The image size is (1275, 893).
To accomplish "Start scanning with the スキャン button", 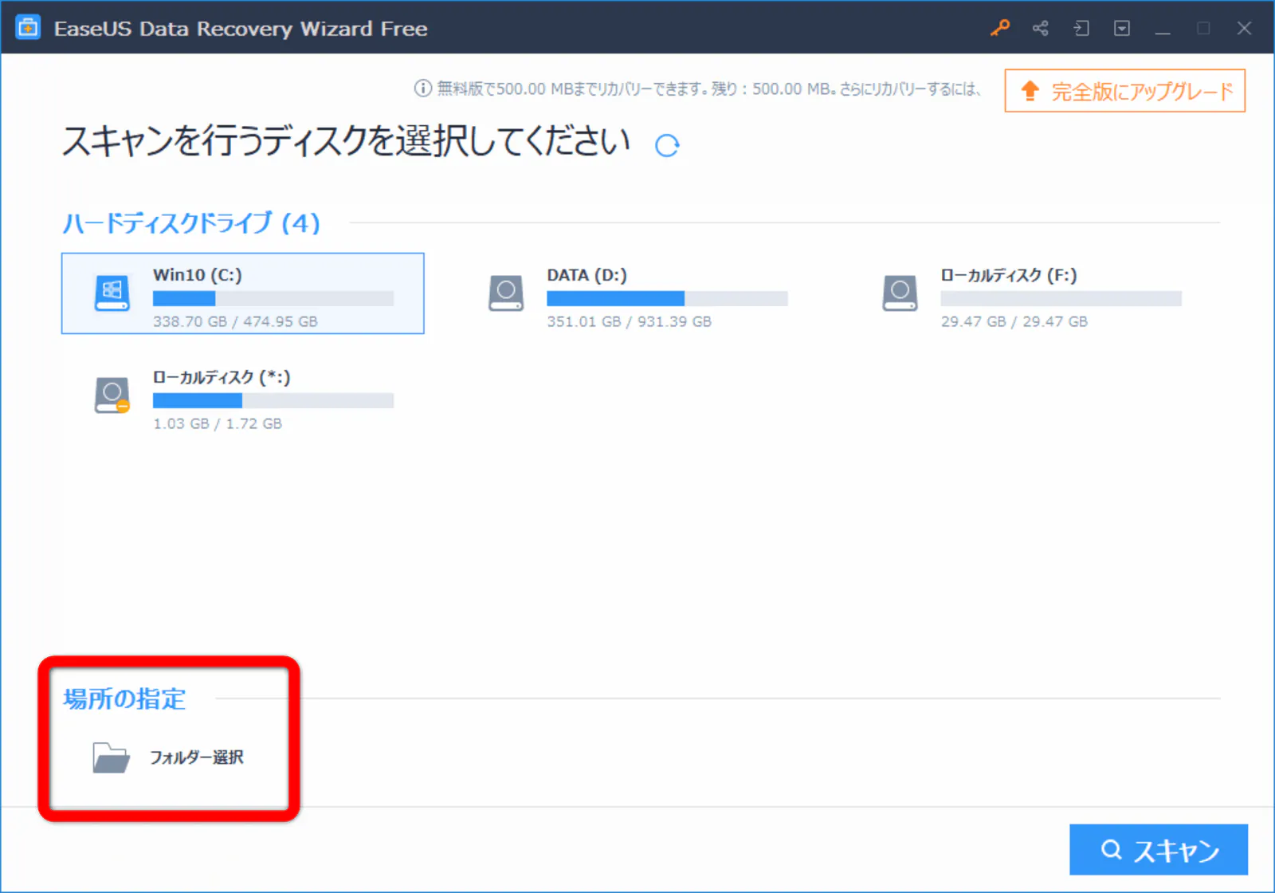I will (x=1159, y=850).
